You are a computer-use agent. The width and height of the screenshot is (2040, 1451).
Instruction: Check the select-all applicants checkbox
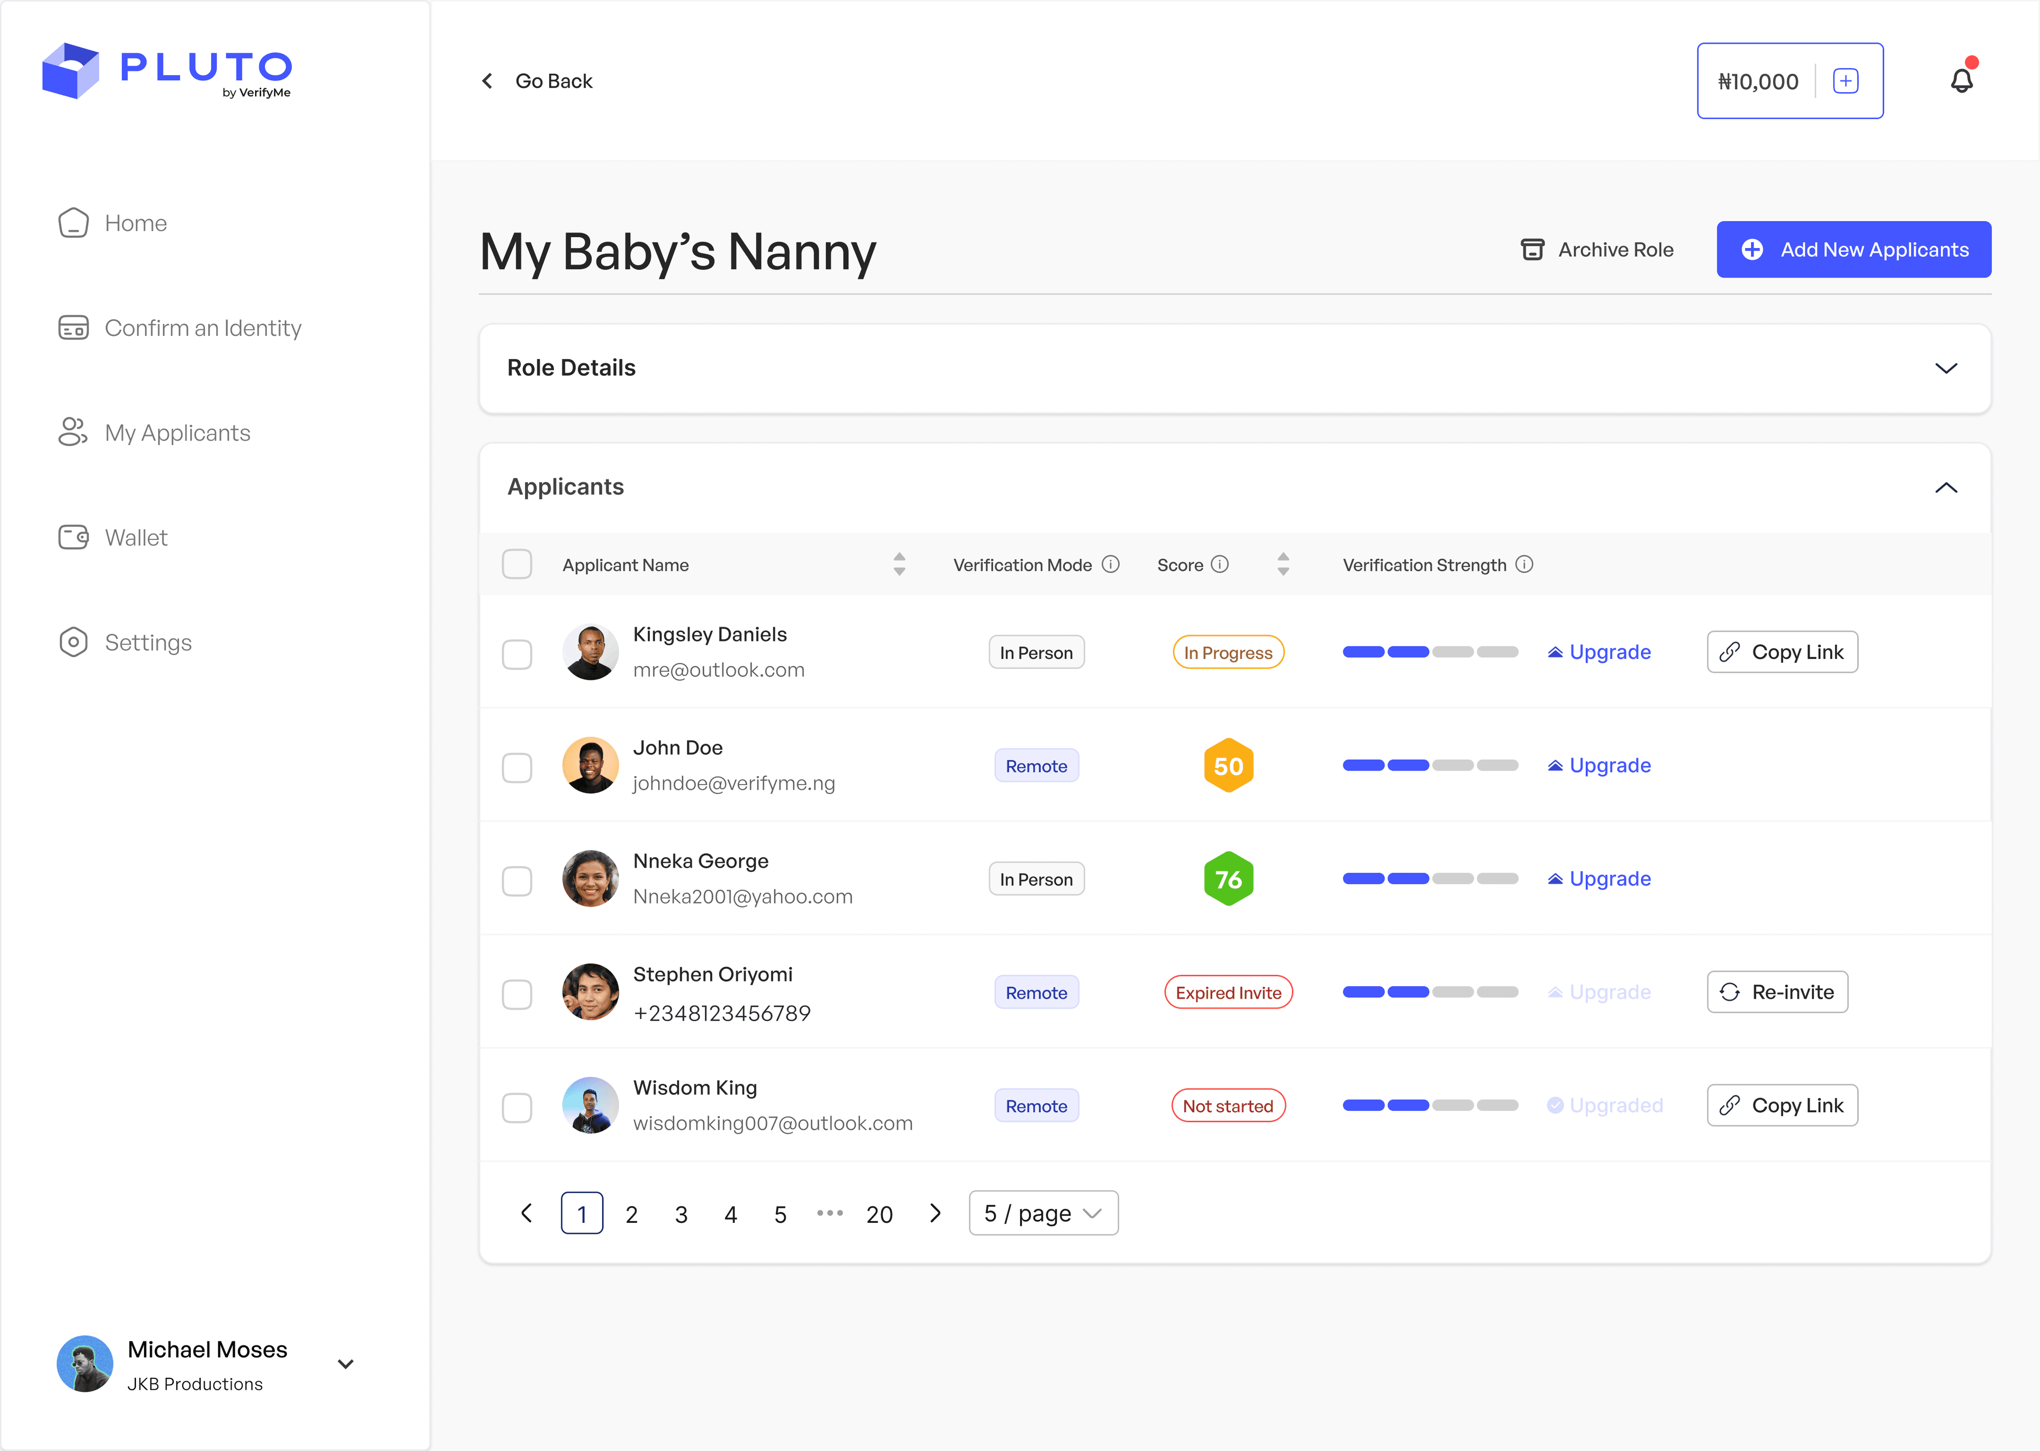point(517,565)
